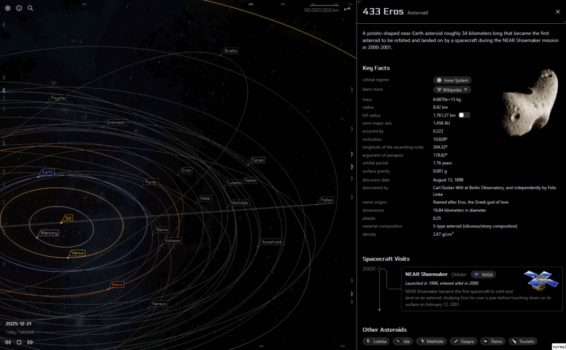This screenshot has width=566, height=350.
Task: Click the 'Key Facts' section heading
Action: coord(376,68)
